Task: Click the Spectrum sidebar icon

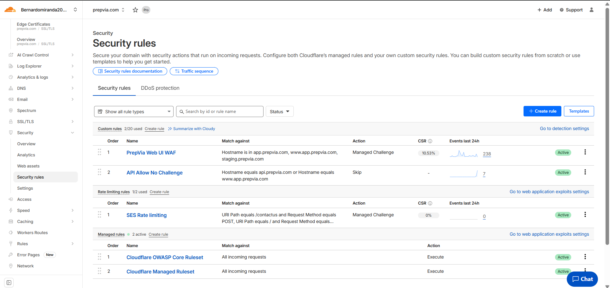Action: pos(11,110)
